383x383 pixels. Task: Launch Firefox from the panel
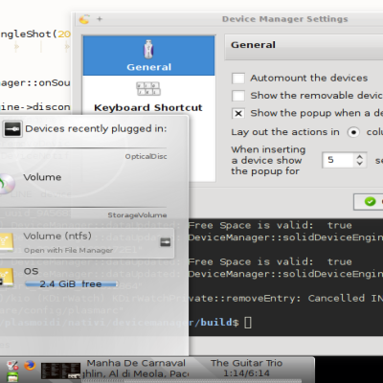pyautogui.click(x=30, y=365)
